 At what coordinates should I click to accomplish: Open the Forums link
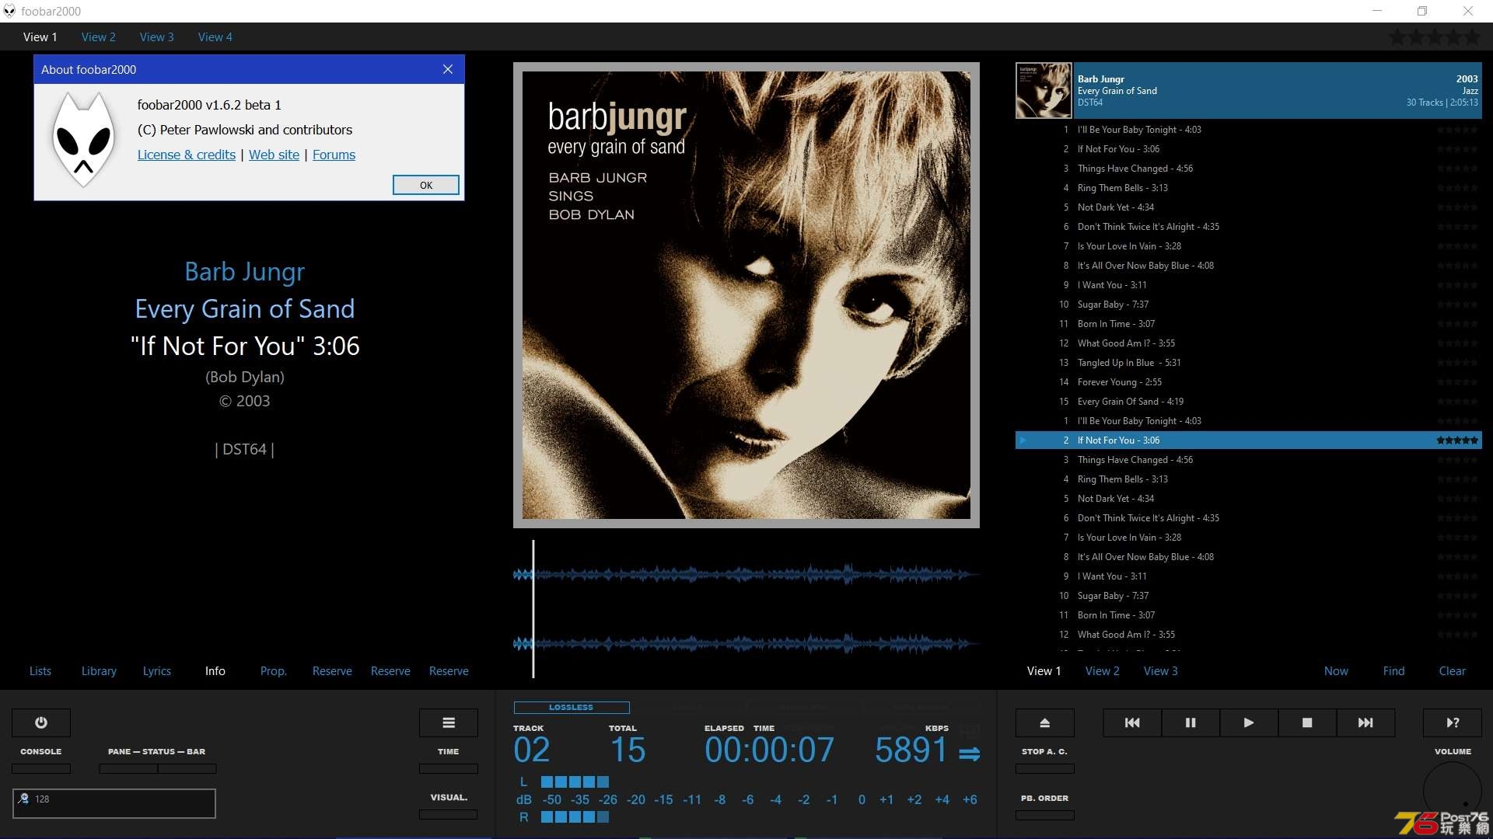[334, 155]
